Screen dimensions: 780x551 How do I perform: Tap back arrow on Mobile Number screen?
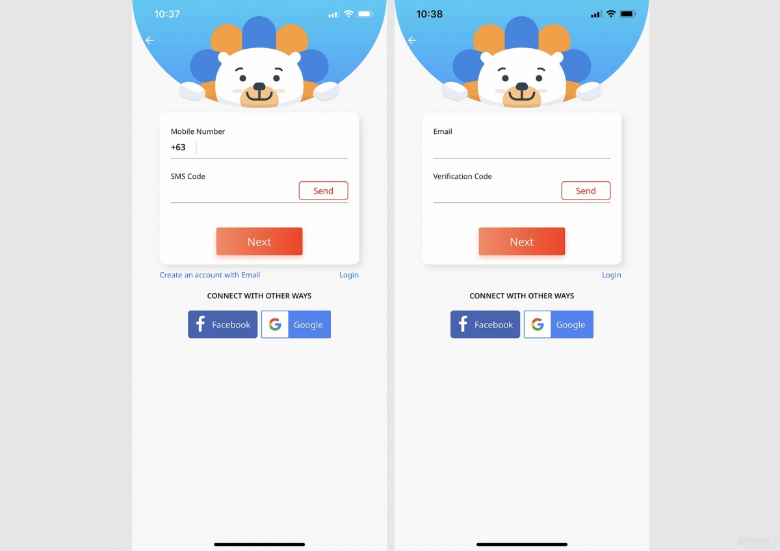149,40
